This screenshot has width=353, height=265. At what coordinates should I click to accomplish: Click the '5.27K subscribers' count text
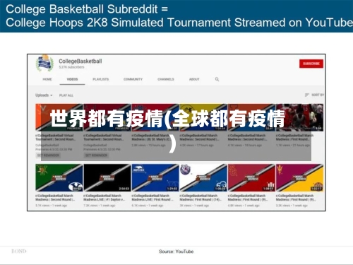coord(71,67)
